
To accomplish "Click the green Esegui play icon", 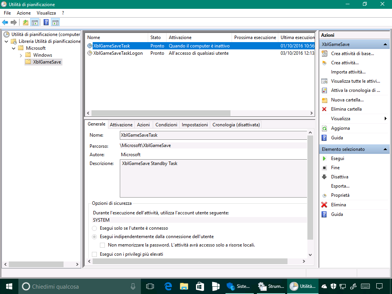I will [324, 158].
